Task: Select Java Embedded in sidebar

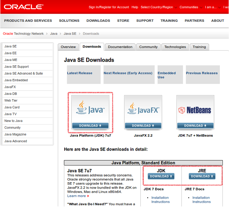Action: click(x=27, y=80)
